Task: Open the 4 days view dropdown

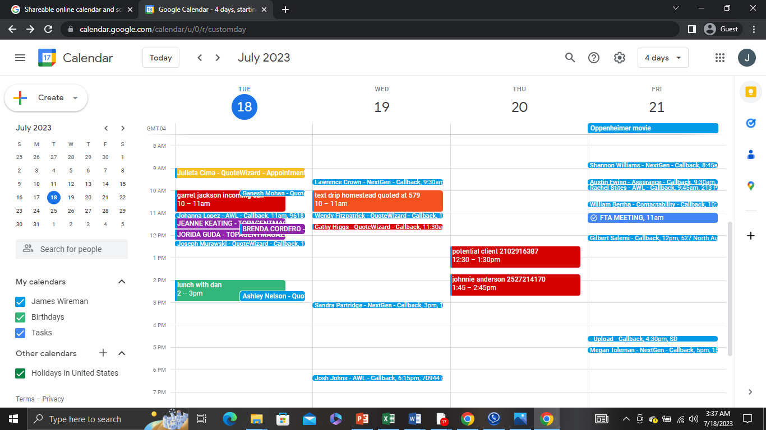Action: (663, 58)
